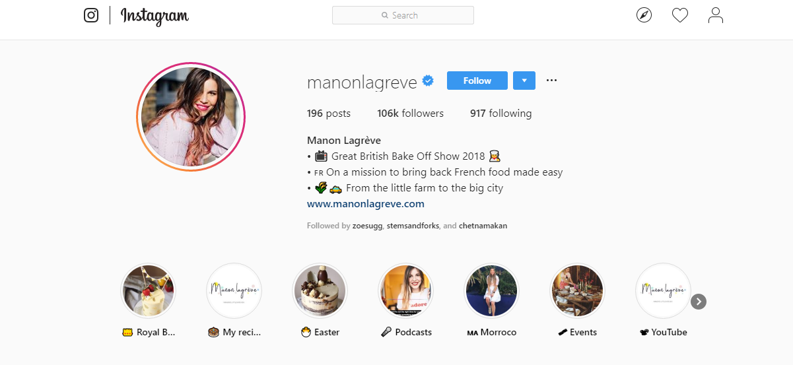
Task: Open the profile picture story ring
Action: (191, 117)
